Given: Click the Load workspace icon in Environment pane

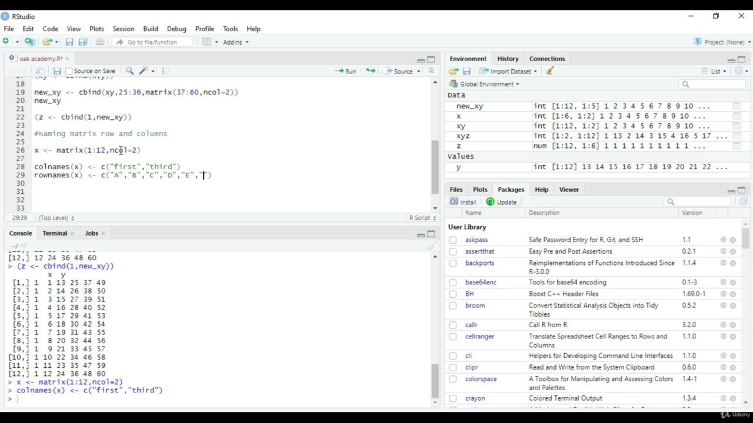Looking at the screenshot, I should click(454, 71).
